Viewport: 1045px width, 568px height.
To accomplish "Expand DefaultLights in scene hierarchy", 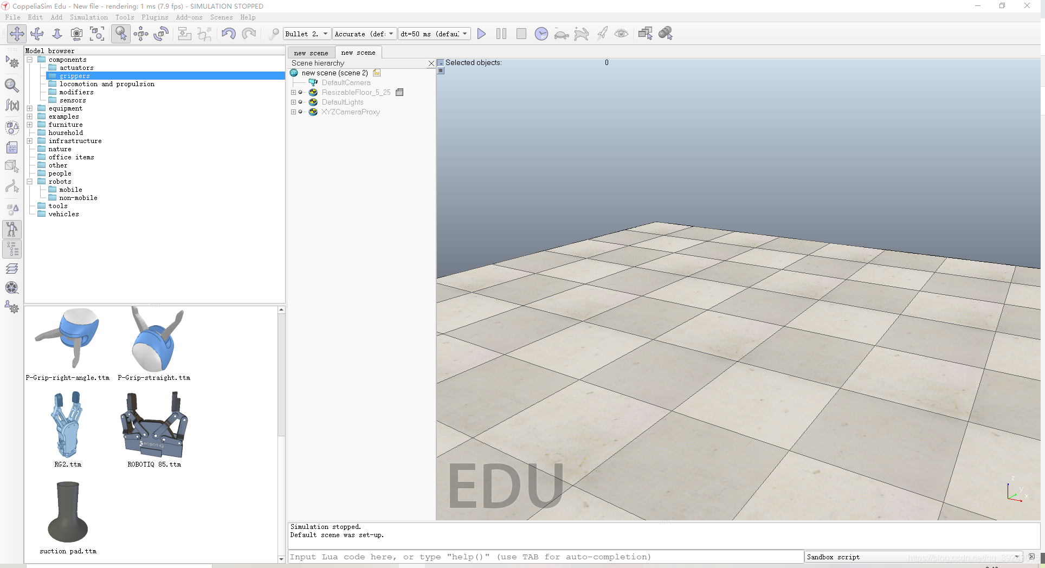I will click(x=293, y=102).
